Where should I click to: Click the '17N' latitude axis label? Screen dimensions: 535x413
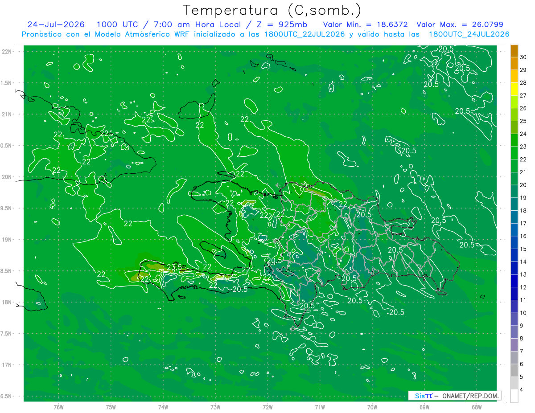click(x=7, y=365)
